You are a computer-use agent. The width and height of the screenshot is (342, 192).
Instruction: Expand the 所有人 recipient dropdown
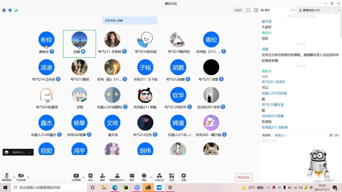(281, 135)
